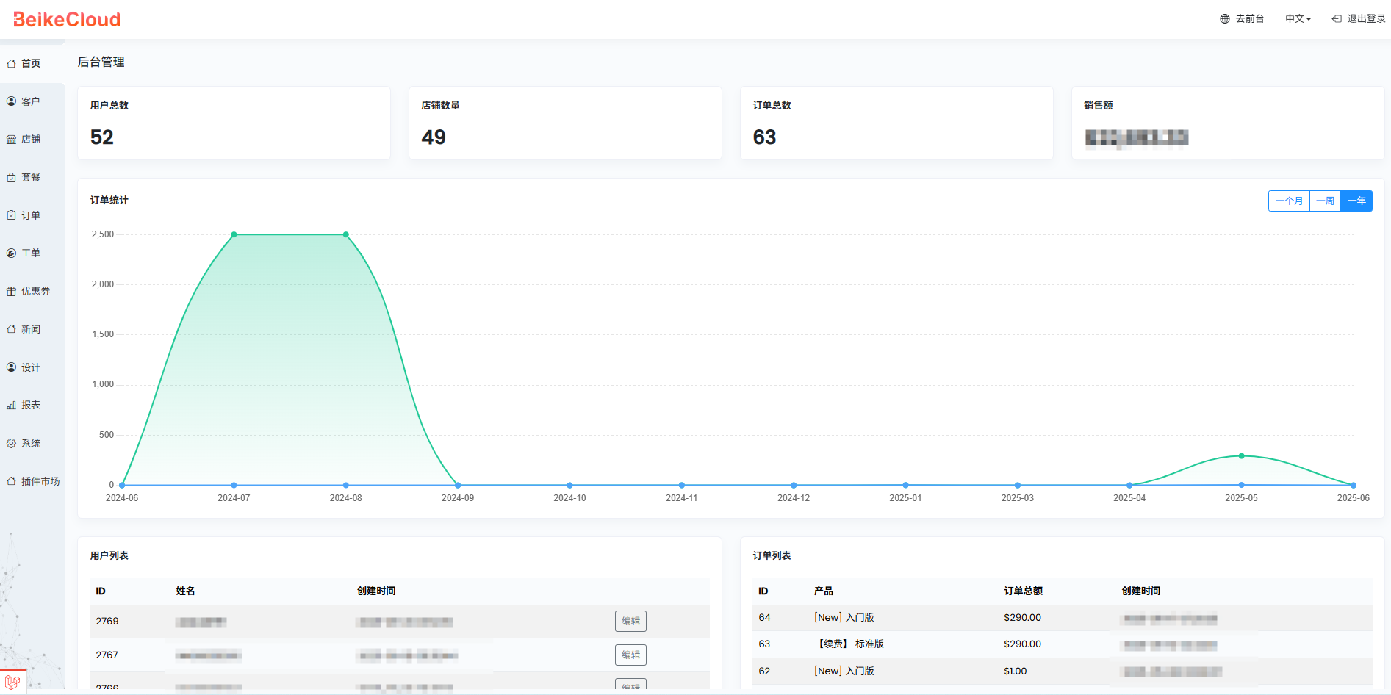Click the gift icon beside 优惠券
Image resolution: width=1391 pixels, height=695 pixels.
(11, 292)
